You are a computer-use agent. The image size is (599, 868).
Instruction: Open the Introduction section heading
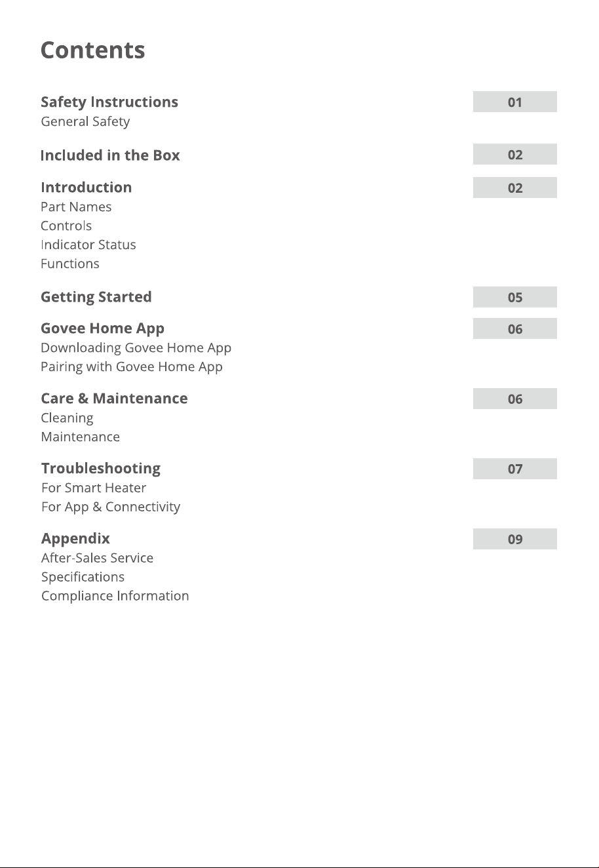pyautogui.click(x=87, y=187)
